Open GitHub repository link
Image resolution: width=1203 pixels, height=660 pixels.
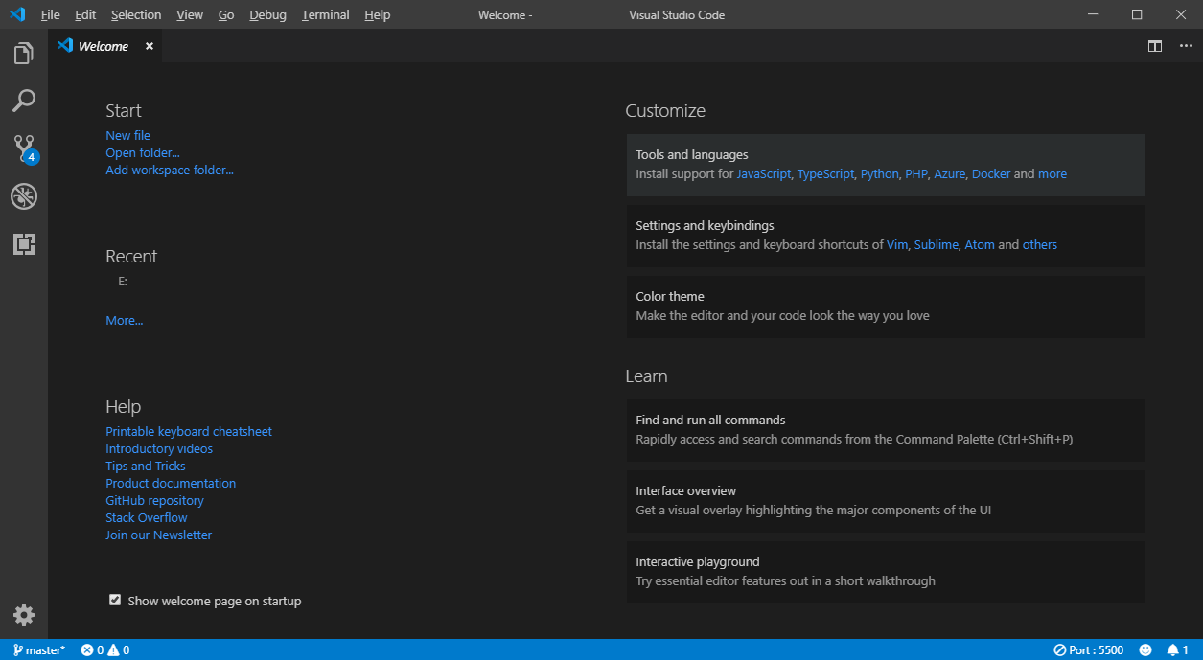(154, 501)
